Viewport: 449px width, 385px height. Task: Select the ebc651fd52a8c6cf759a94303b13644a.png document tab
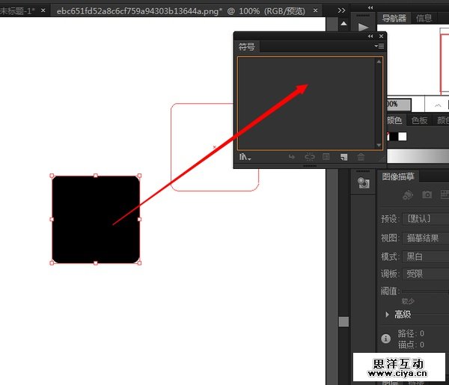180,11
